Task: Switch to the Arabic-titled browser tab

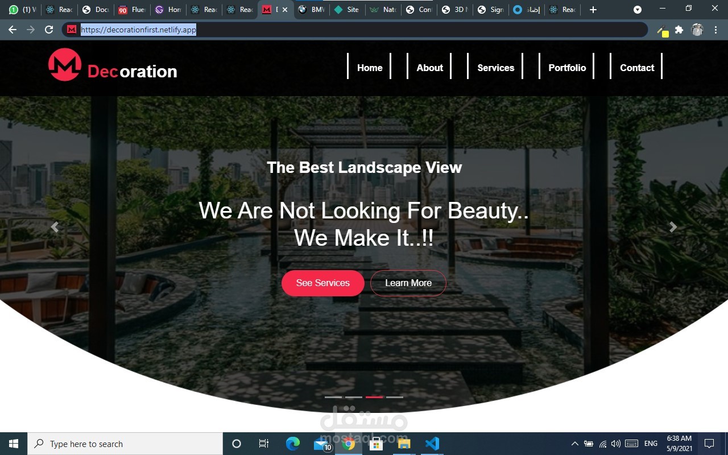Action: (527, 10)
